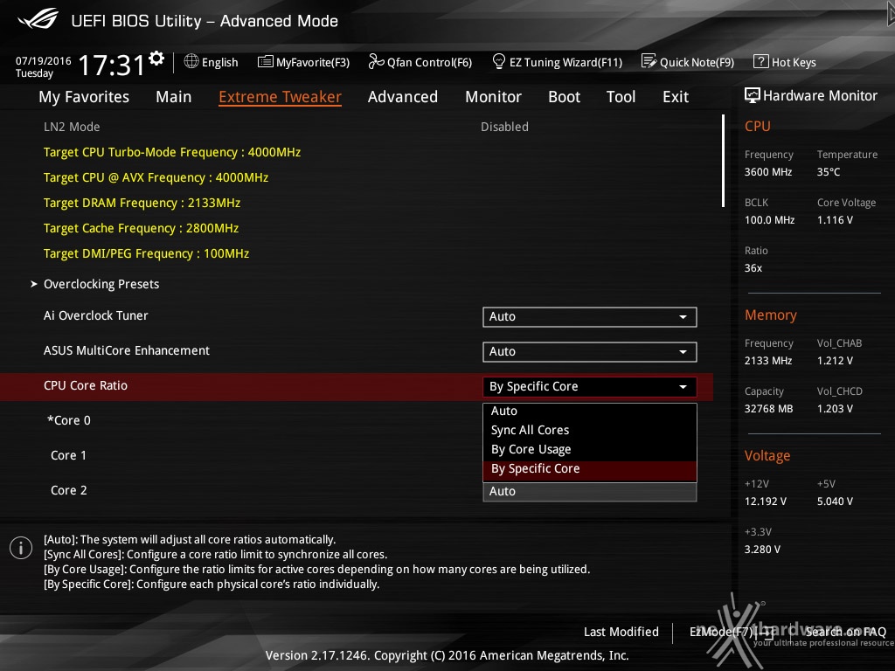This screenshot has width=895, height=671.
Task: Click Target CPU Turbo-Mode Frequency line
Action: tap(172, 152)
